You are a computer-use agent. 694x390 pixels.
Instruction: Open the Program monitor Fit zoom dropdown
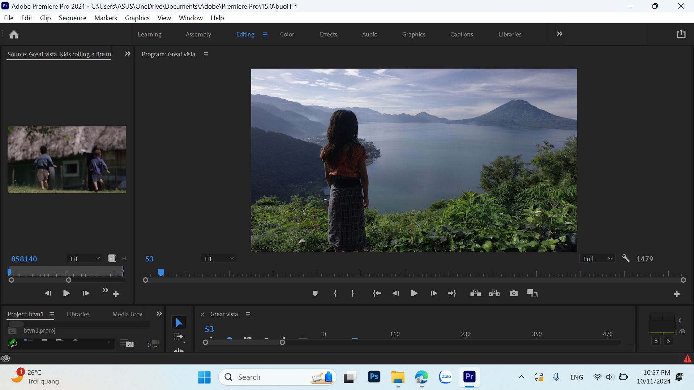pos(219,259)
